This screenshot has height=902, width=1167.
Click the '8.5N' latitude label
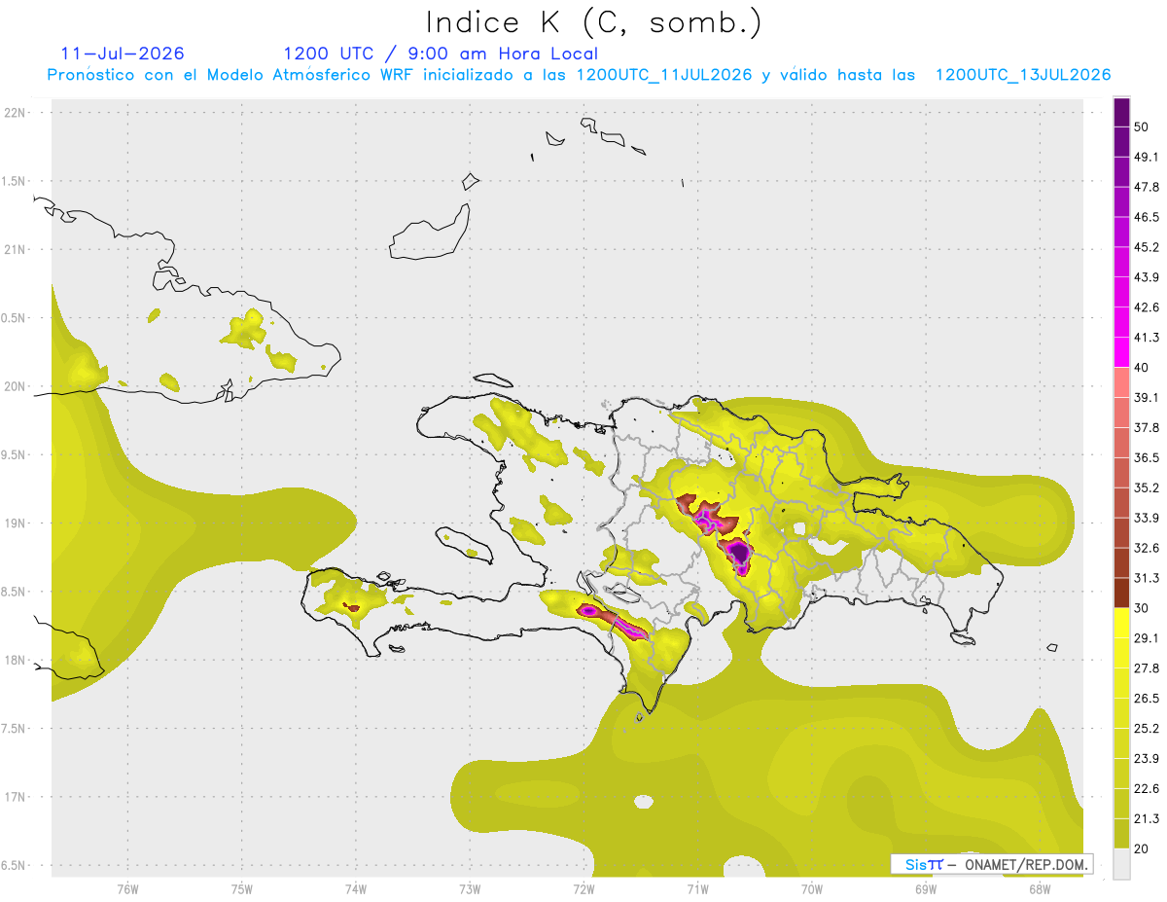pos(15,592)
